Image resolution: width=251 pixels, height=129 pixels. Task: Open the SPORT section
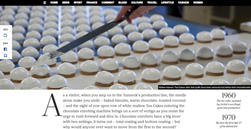(x=78, y=2)
